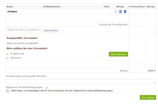Image resolution: width=158 pixels, height=104 pixels.
Task: Click the Summe der Produktpreise label
Action: pyautogui.click(x=113, y=24)
